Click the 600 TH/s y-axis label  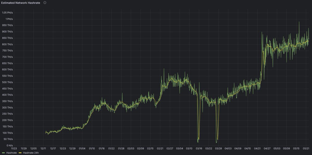click(8, 69)
